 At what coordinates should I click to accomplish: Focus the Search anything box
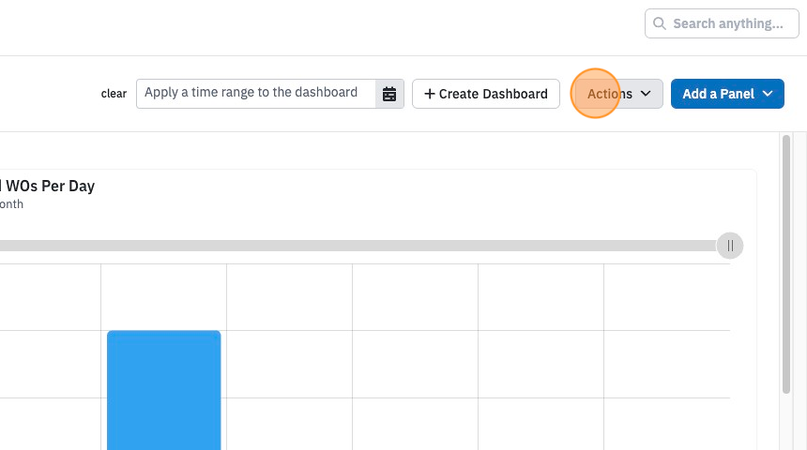(722, 23)
